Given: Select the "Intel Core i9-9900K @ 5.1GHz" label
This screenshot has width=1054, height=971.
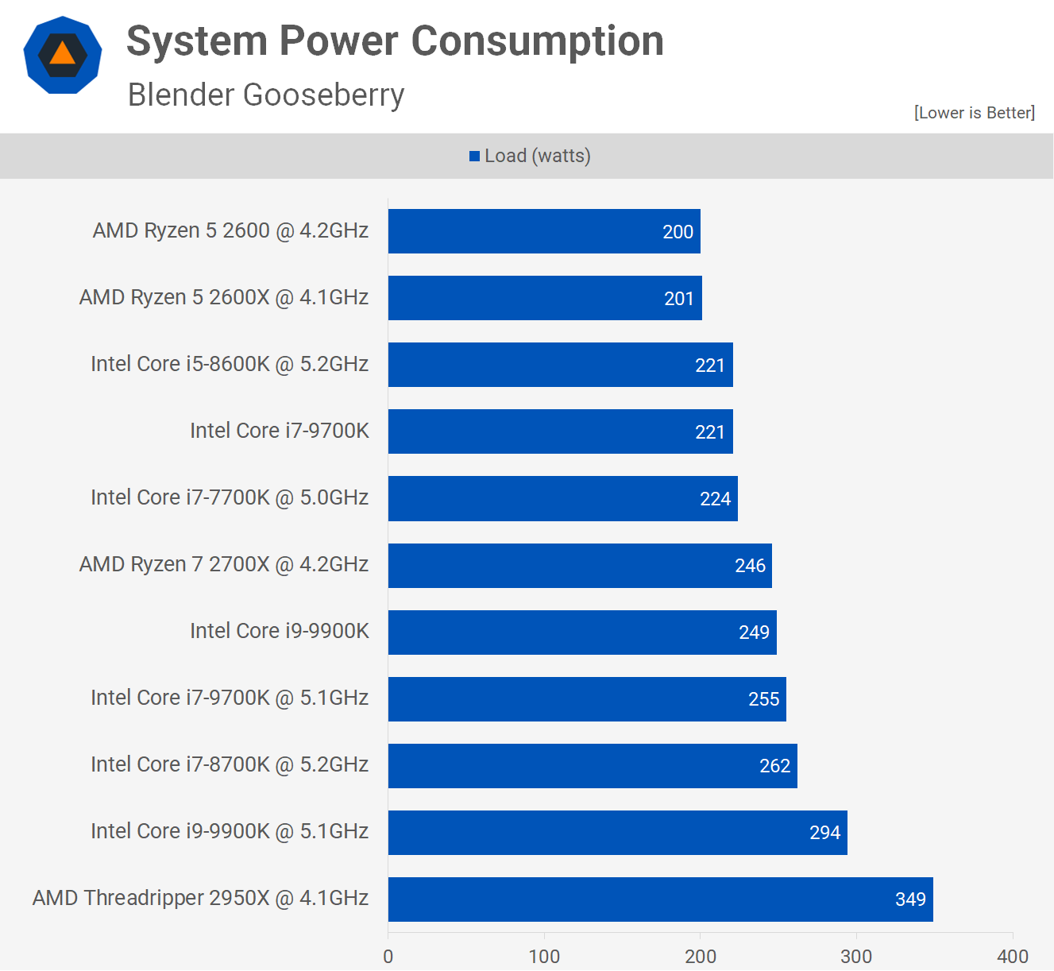Looking at the screenshot, I should (230, 831).
